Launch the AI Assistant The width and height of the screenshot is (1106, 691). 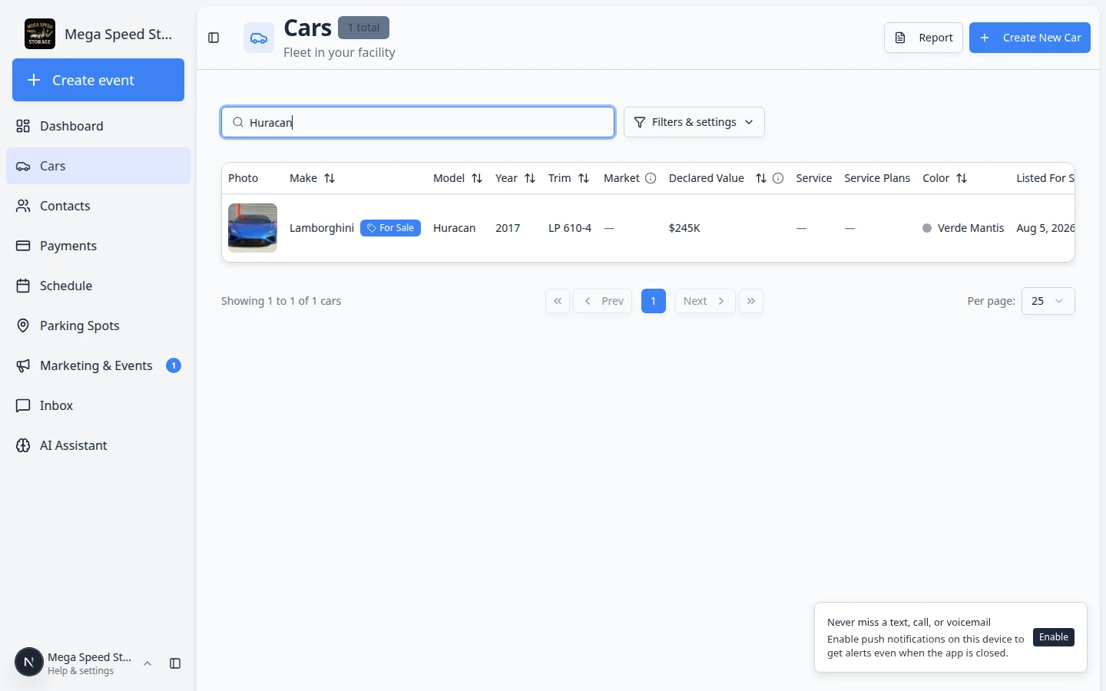click(x=98, y=445)
